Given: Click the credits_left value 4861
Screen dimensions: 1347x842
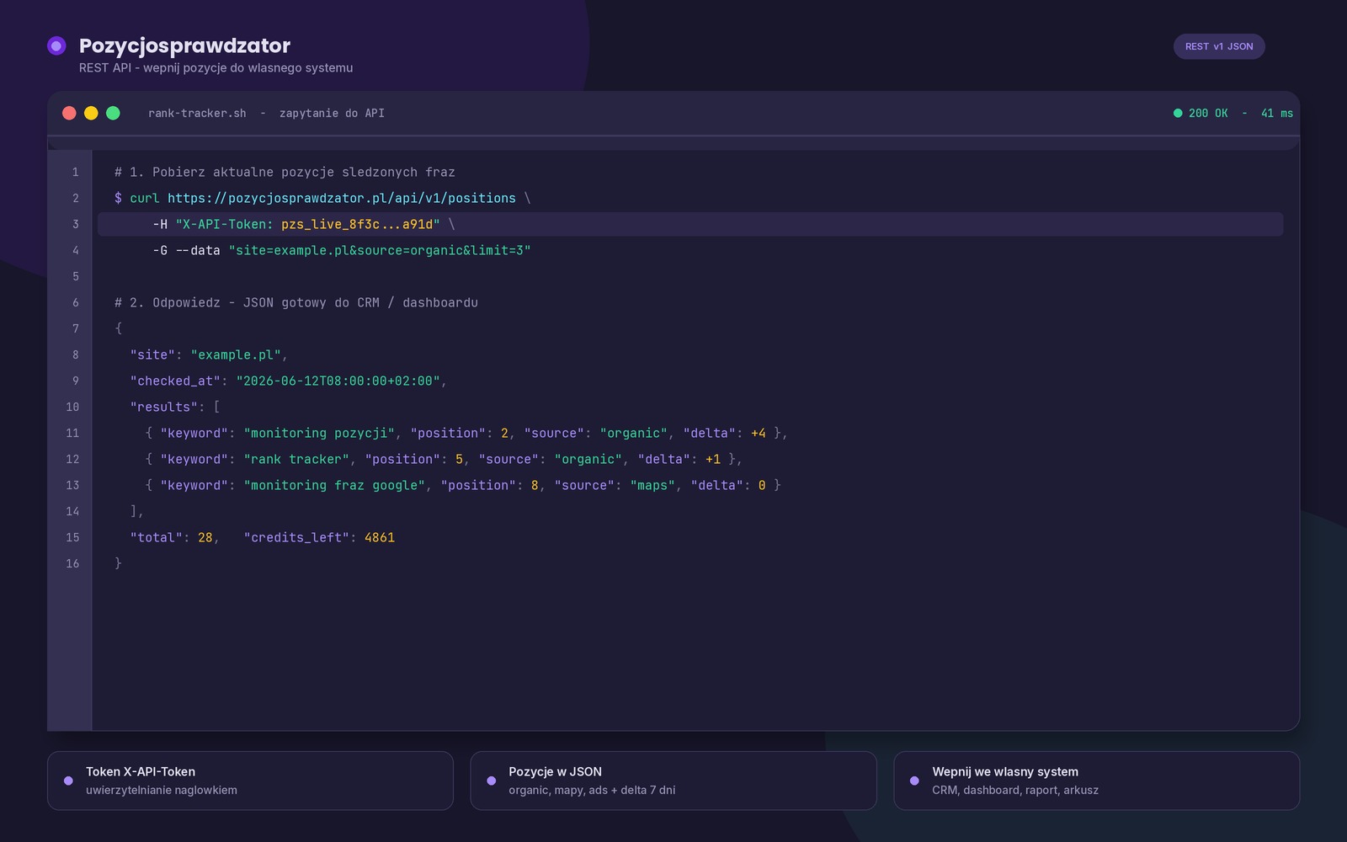Looking at the screenshot, I should click(380, 537).
